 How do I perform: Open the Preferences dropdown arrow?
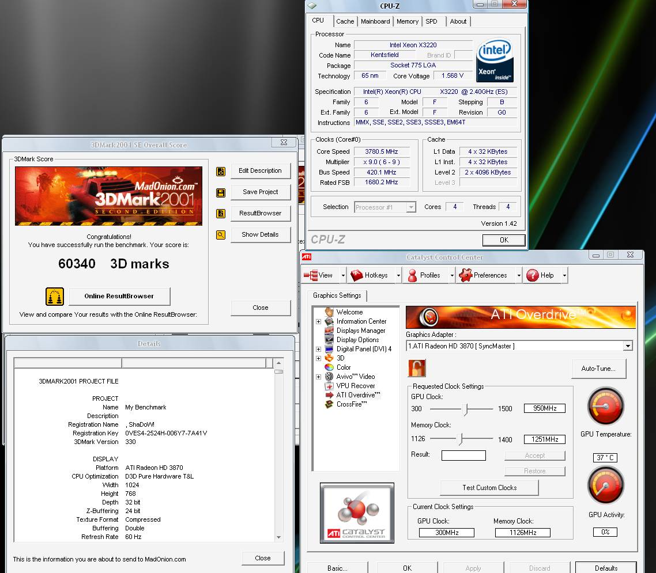tap(519, 275)
